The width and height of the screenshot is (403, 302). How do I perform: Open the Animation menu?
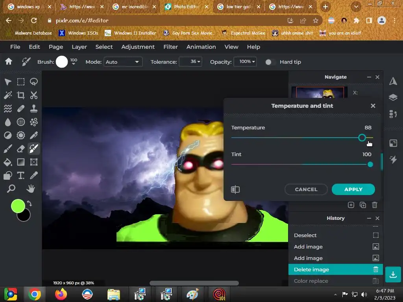pos(201,47)
